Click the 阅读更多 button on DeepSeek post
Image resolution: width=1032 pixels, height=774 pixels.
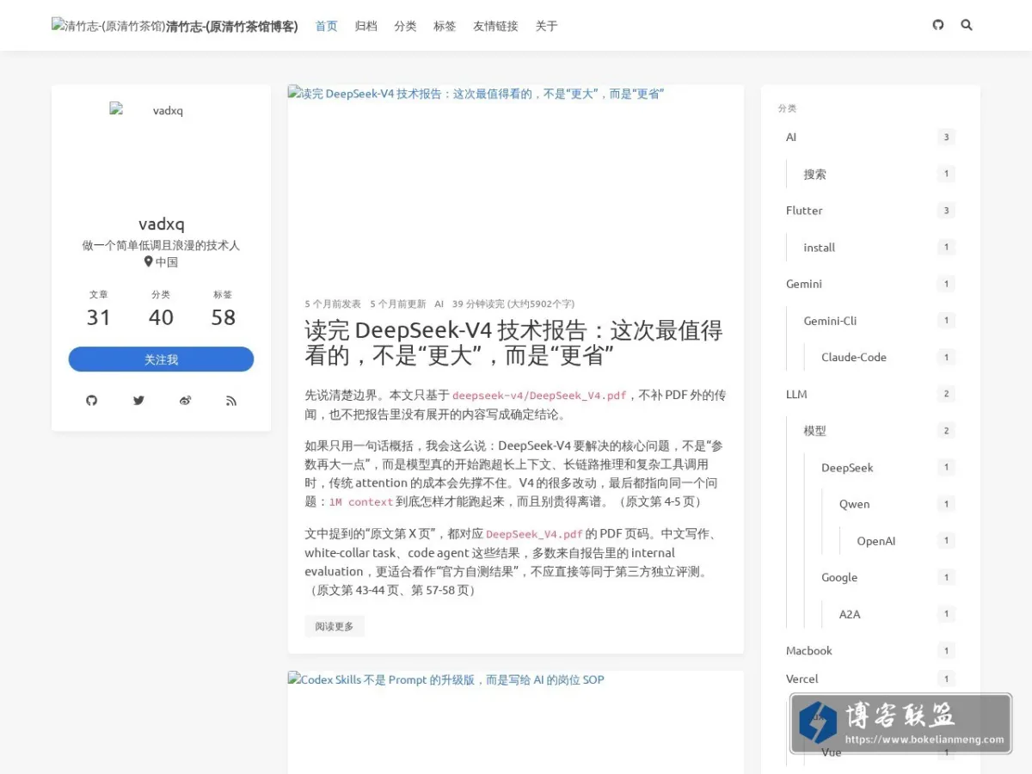tap(335, 626)
